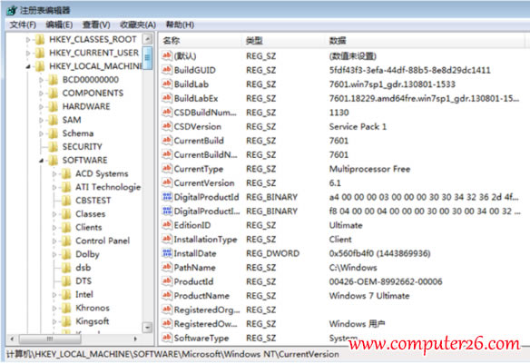Viewport: 530px width, 364px height.
Task: Click the tree horizontal scrollbar thumb
Action: pyautogui.click(x=50, y=339)
